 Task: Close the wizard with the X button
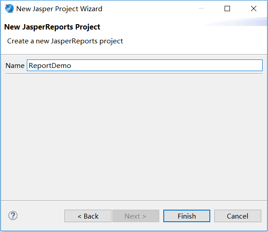[x=254, y=8]
